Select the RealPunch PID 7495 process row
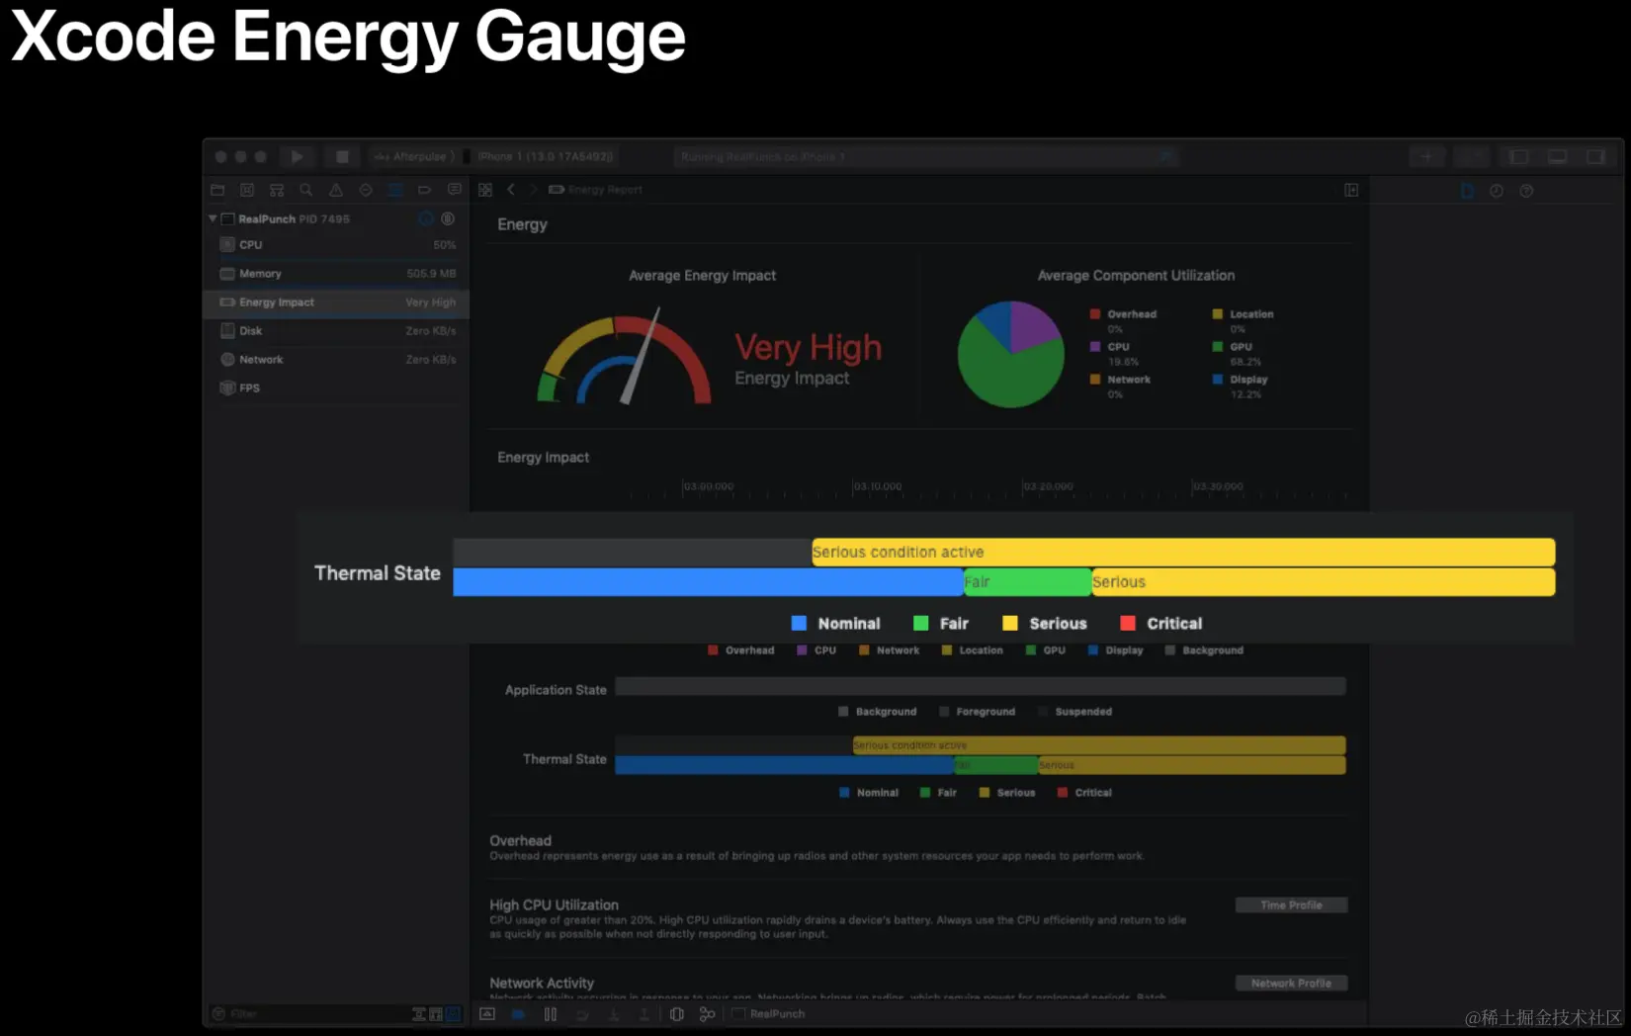1631x1036 pixels. (x=336, y=218)
